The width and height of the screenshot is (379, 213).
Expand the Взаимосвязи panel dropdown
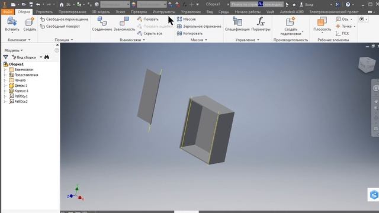click(x=133, y=40)
